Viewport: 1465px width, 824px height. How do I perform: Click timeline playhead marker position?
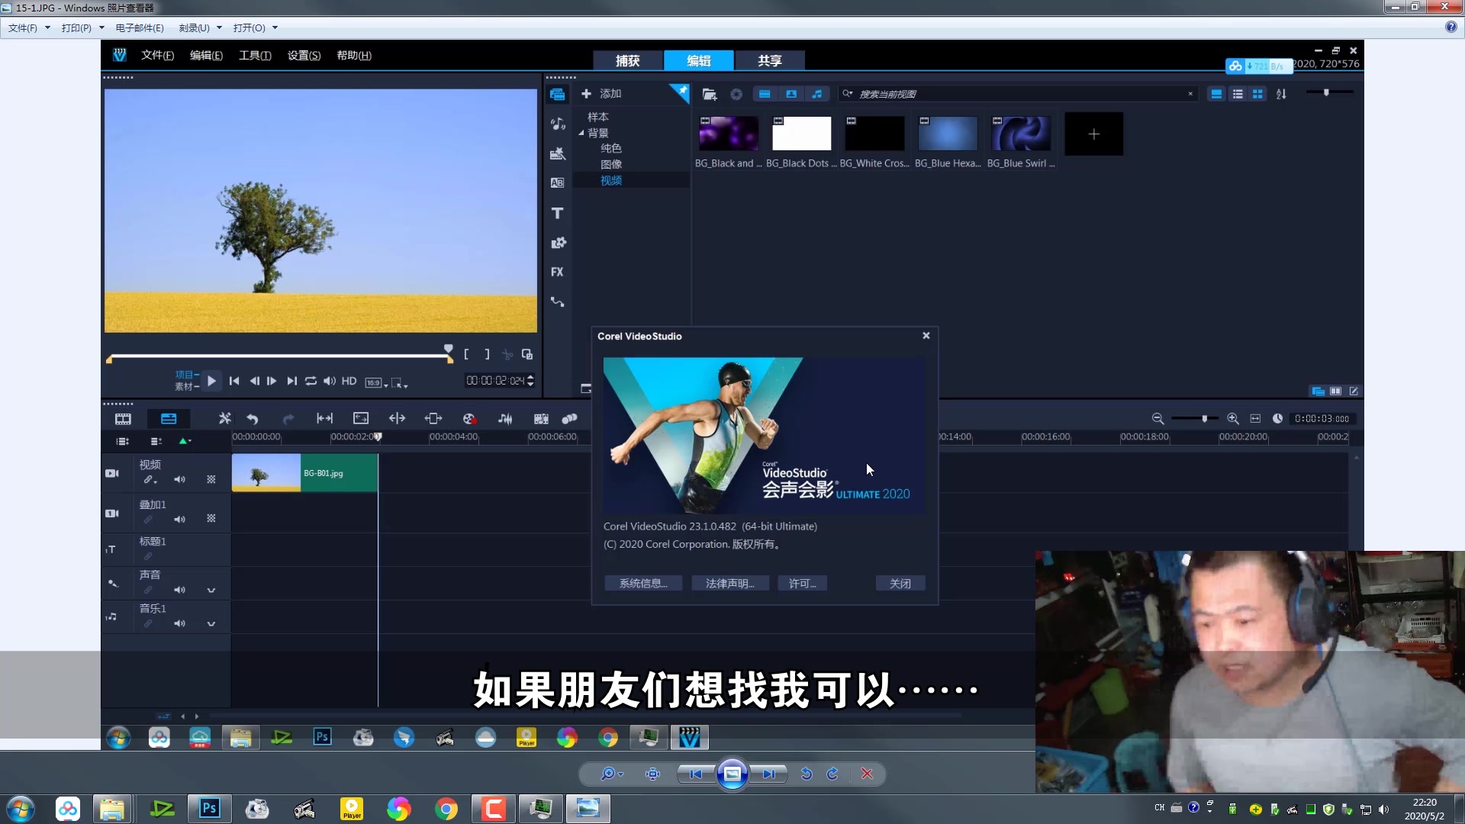[x=379, y=436]
